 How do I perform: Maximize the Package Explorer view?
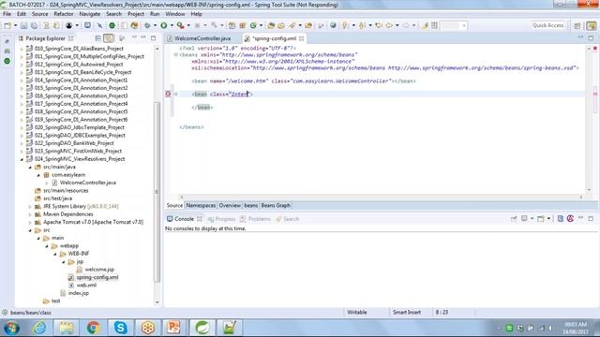(154, 38)
